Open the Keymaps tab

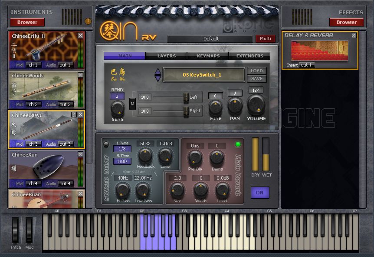(208, 56)
